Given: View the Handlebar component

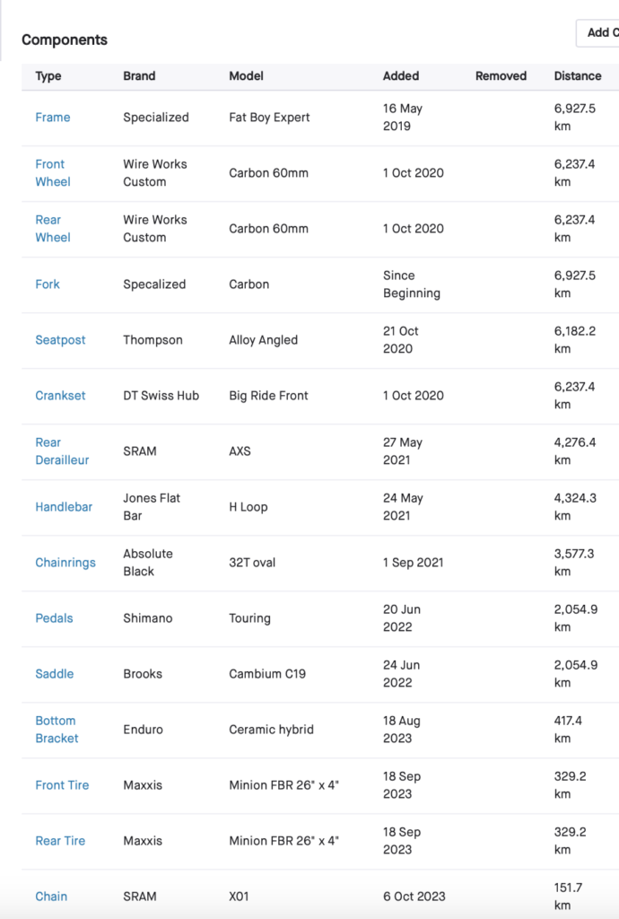Looking at the screenshot, I should (64, 507).
